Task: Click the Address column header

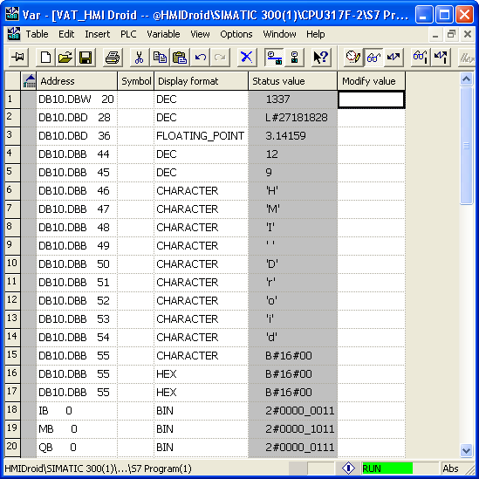Action: [x=77, y=81]
